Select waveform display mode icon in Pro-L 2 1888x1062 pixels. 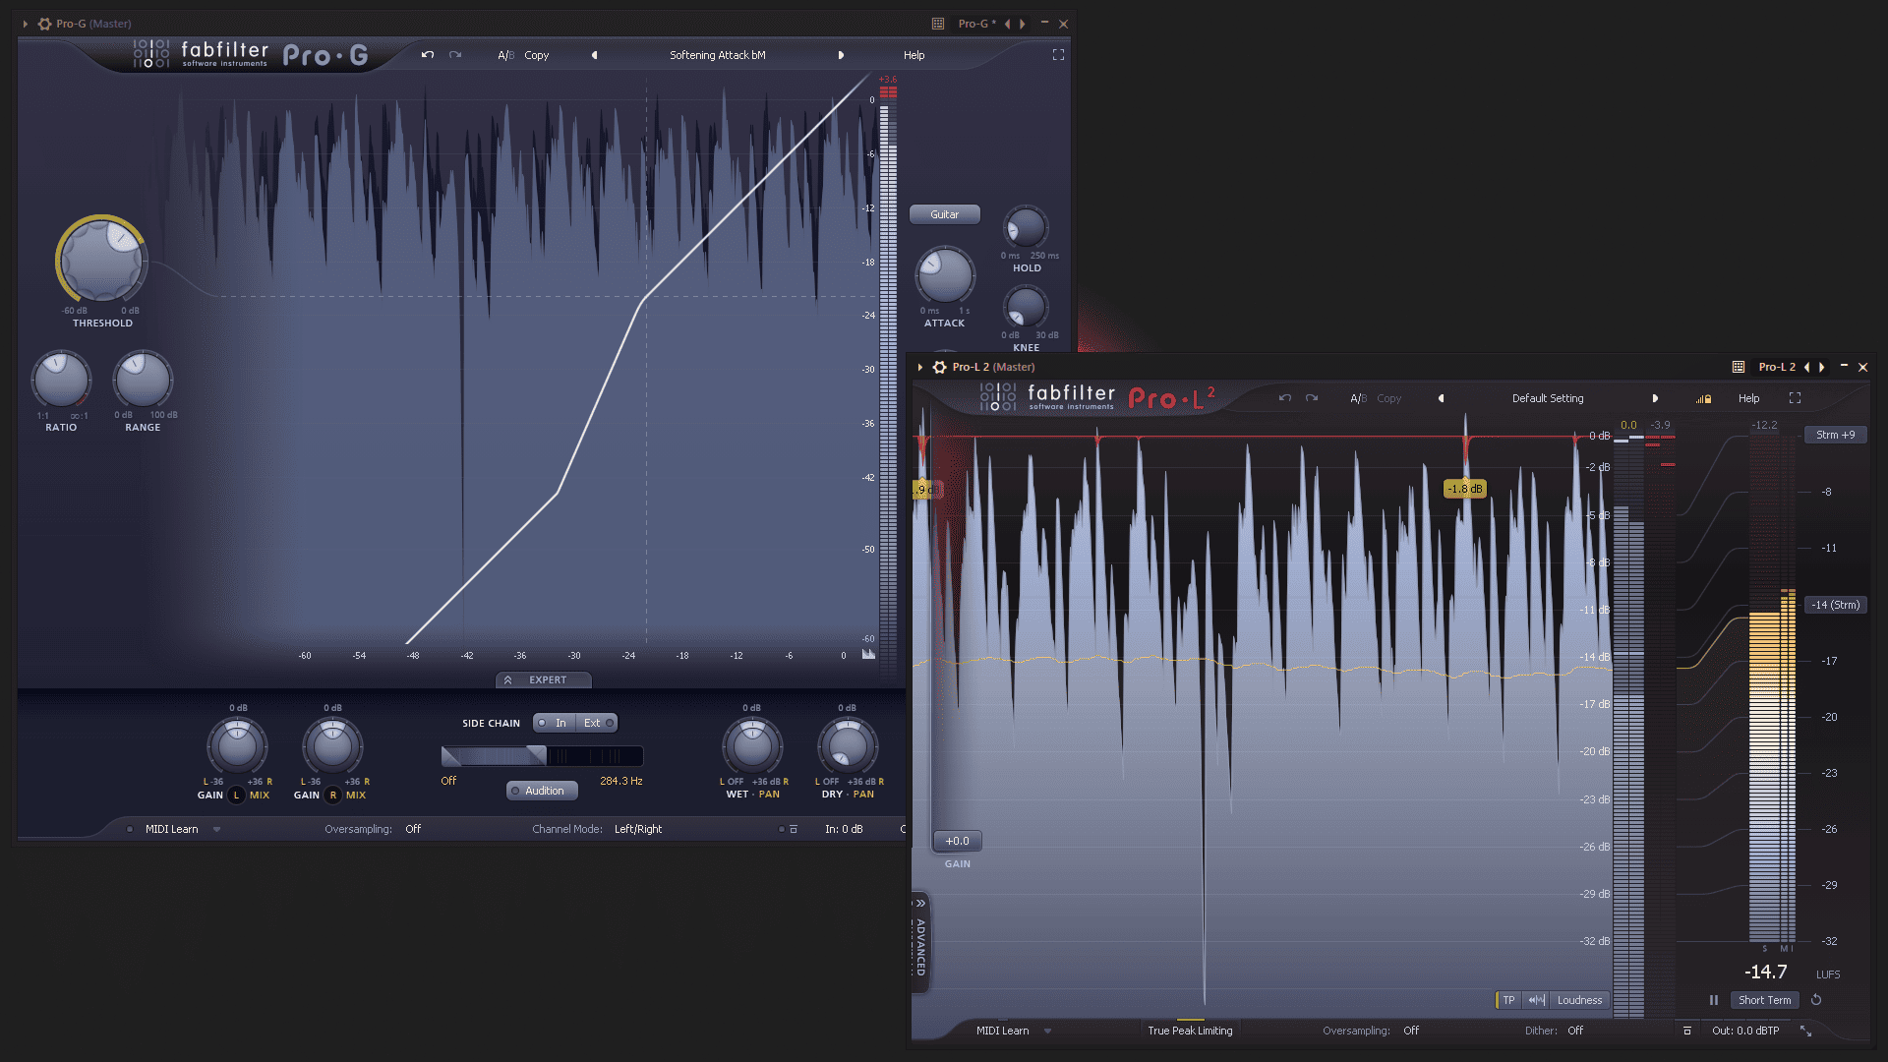1536,1000
